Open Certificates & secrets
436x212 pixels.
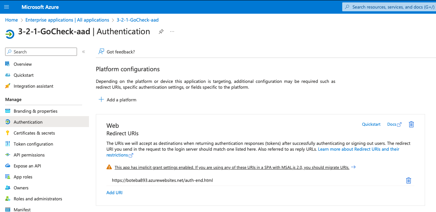[34, 133]
